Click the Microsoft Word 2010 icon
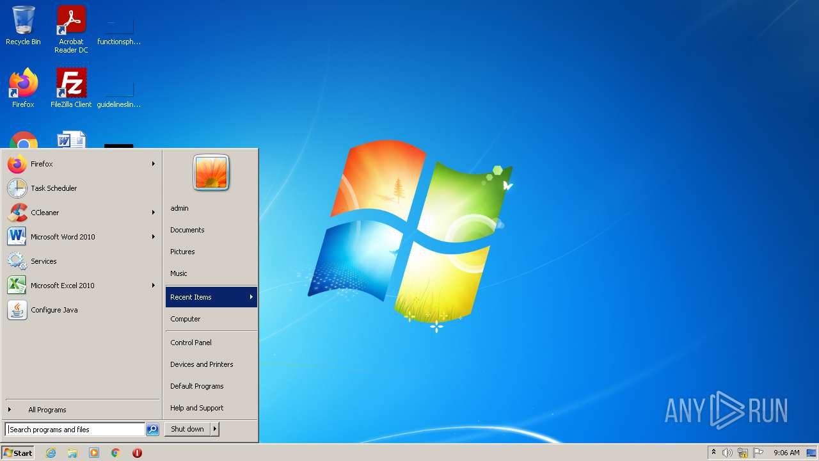Screen dimensions: 819x461 tap(17, 237)
